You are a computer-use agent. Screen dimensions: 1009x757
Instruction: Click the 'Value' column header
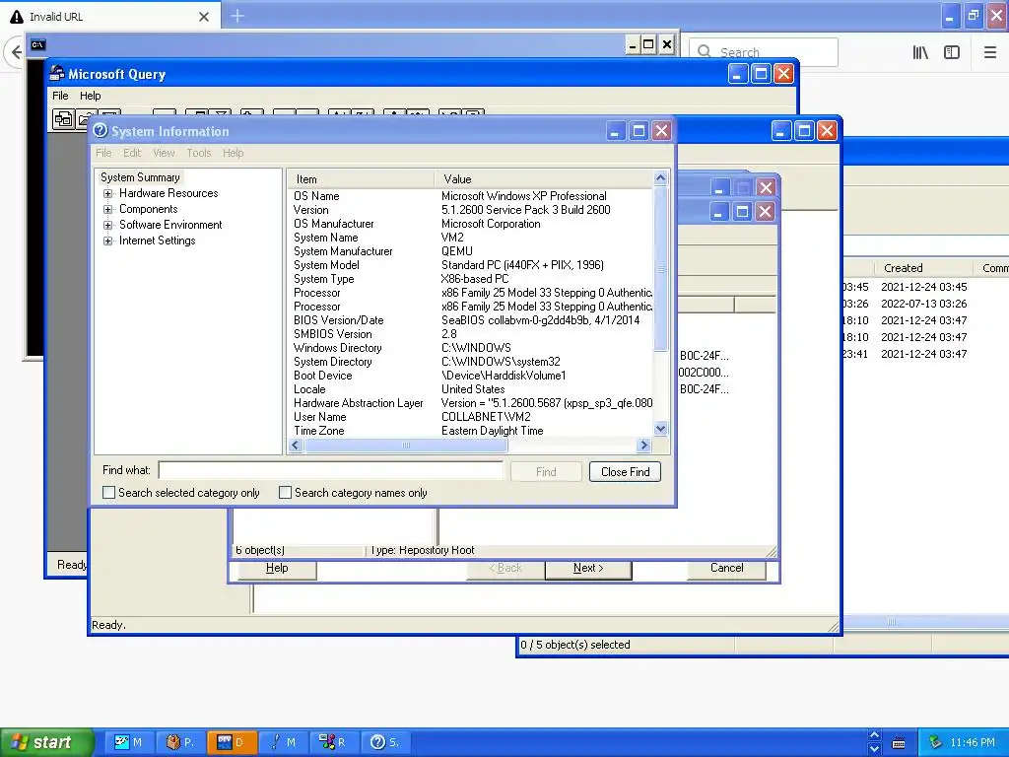click(544, 179)
